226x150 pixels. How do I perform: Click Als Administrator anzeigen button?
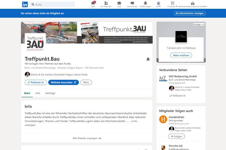[190, 13]
